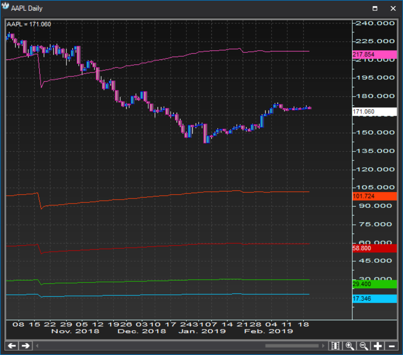
Task: Click the AAPL Daily window app icon
Action: (5, 6)
